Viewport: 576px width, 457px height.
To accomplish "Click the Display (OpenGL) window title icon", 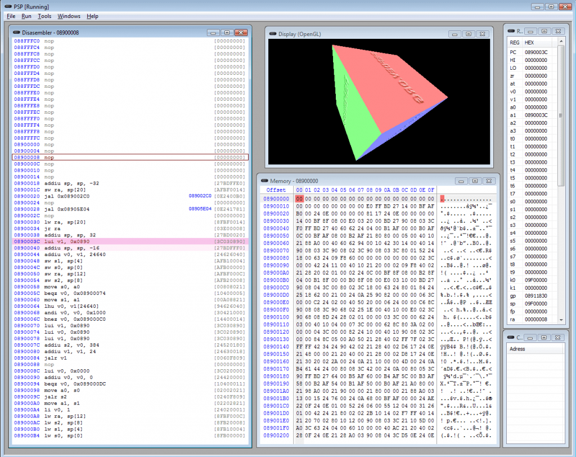I will pyautogui.click(x=273, y=34).
